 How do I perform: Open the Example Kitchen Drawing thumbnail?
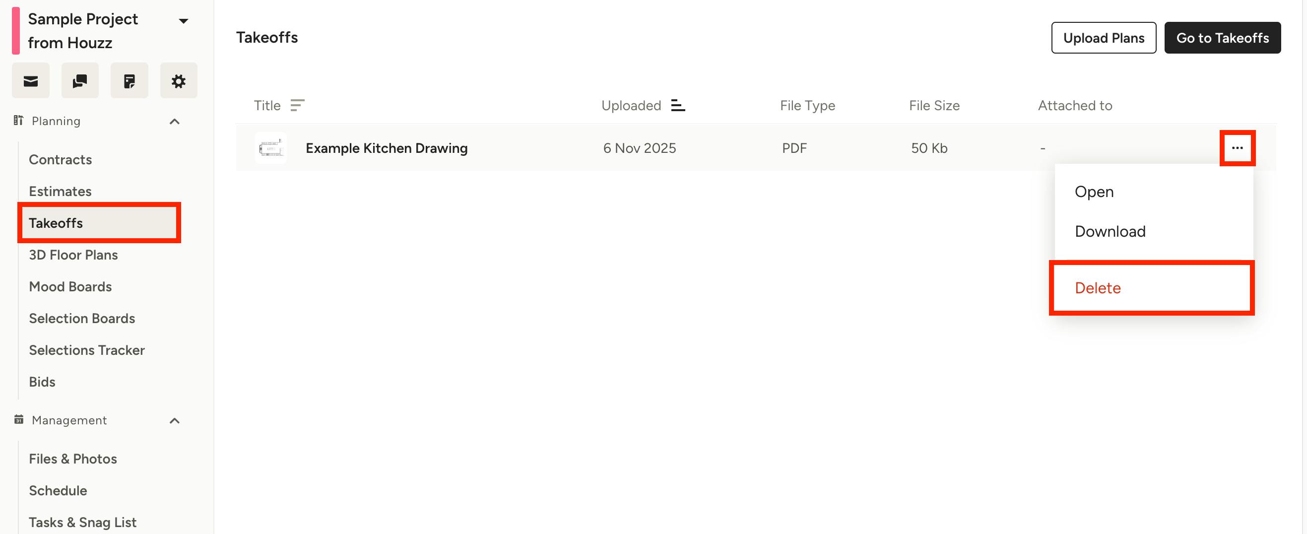(x=271, y=148)
